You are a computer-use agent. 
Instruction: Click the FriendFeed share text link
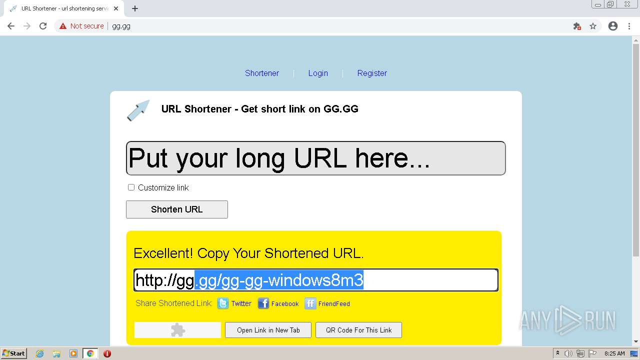334,303
